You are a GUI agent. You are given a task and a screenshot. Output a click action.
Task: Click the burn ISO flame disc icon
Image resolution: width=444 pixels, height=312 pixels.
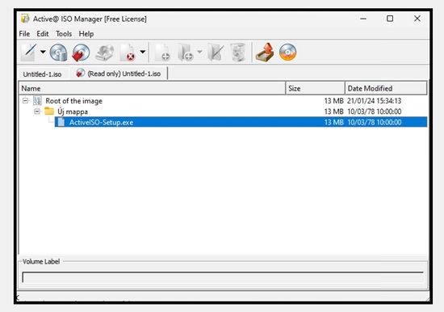coord(287,53)
